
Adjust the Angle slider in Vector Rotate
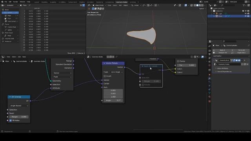tap(113, 100)
